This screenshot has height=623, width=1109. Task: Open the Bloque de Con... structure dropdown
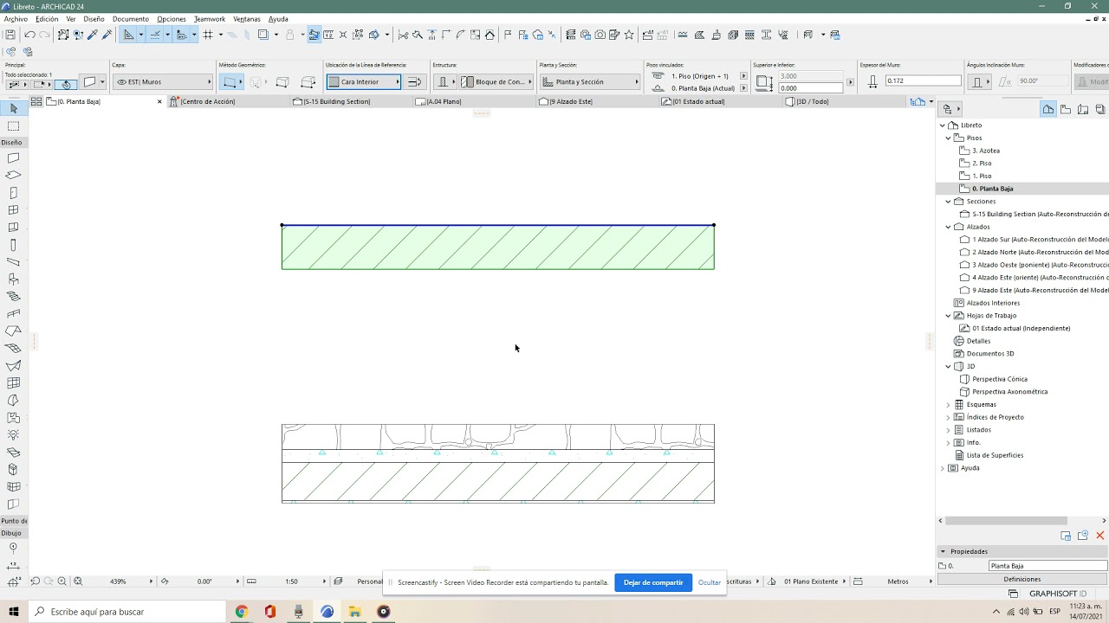[x=495, y=82]
